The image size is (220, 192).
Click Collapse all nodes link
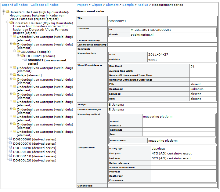tap(45, 5)
